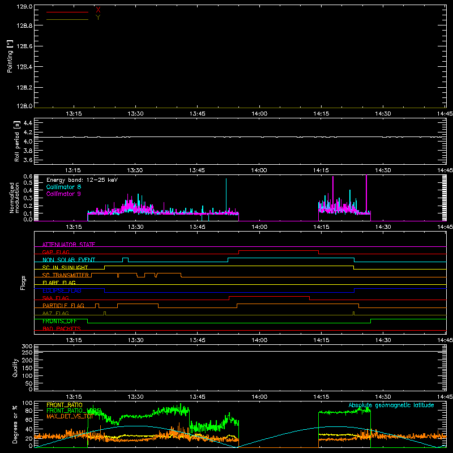Viewport: 453px width, 453px height.
Task: Click the 150 quality tick label
Action: click(27, 368)
